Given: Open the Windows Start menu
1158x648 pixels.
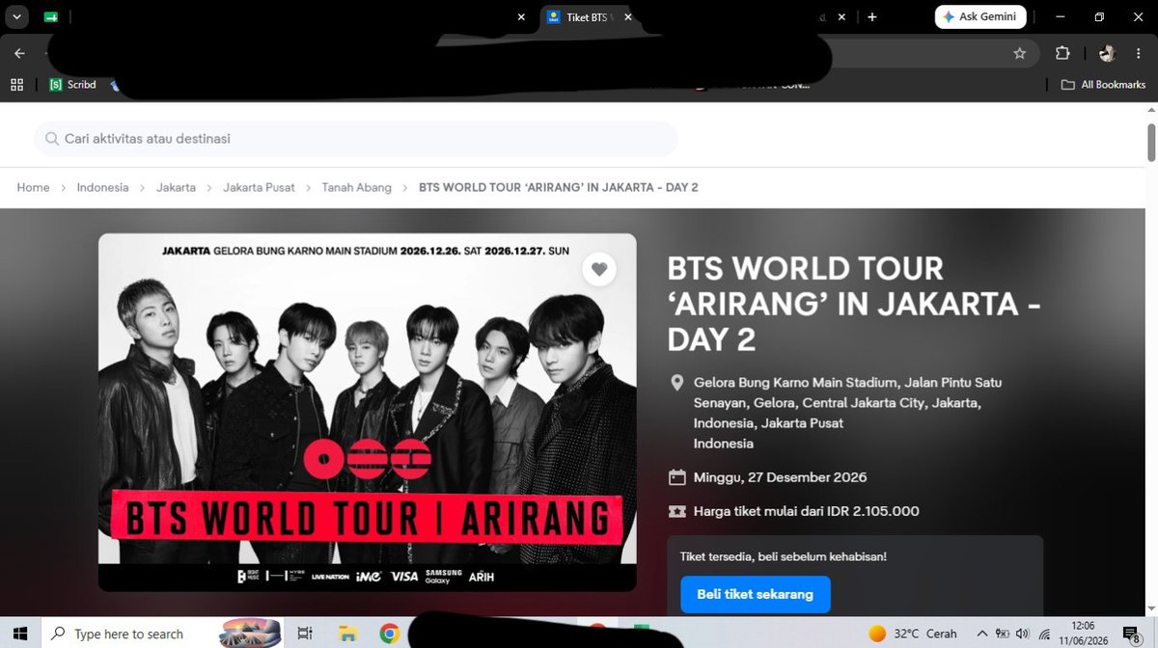Looking at the screenshot, I should tap(20, 634).
